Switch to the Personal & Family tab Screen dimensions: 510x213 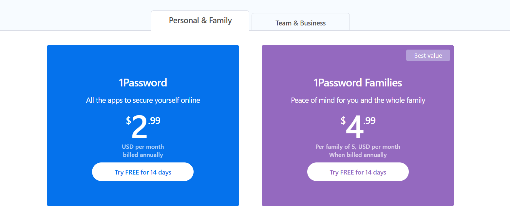pos(200,21)
